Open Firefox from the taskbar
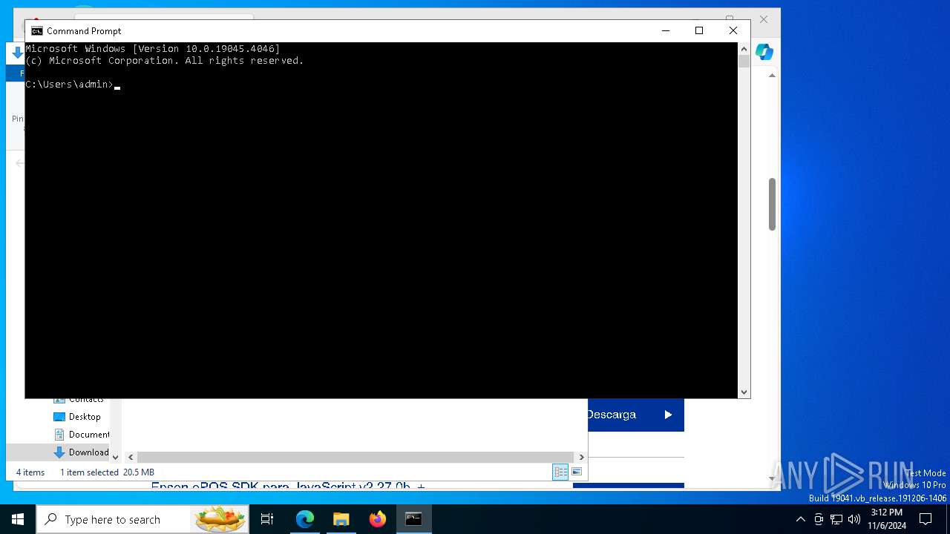The width and height of the screenshot is (950, 534). coord(378,519)
